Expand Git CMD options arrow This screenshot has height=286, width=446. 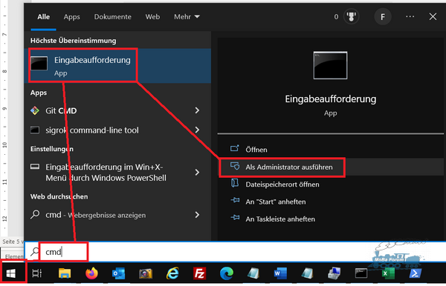tap(197, 110)
